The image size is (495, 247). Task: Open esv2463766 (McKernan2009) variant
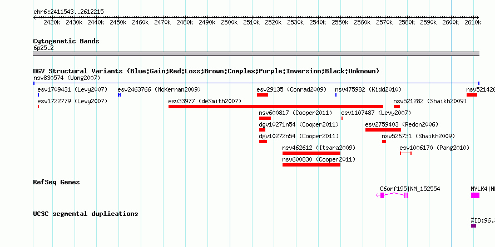click(159, 89)
